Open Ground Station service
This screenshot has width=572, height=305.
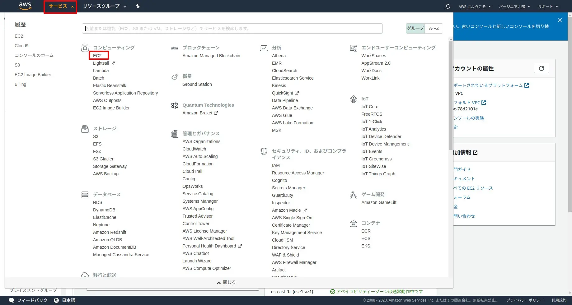[x=197, y=84]
